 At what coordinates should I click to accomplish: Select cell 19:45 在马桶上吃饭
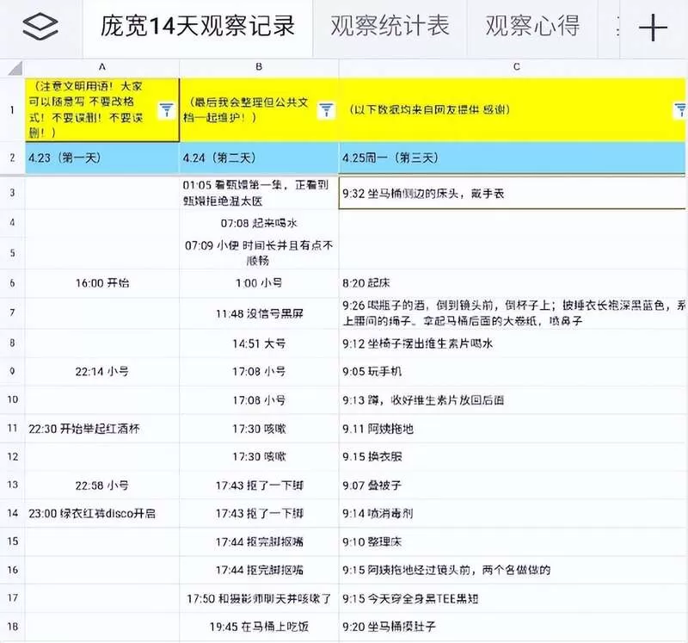pyautogui.click(x=259, y=627)
